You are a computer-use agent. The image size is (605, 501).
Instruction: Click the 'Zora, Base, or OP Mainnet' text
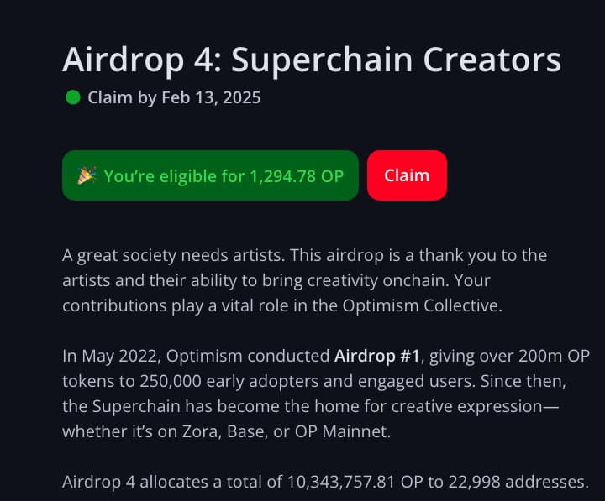tap(285, 431)
